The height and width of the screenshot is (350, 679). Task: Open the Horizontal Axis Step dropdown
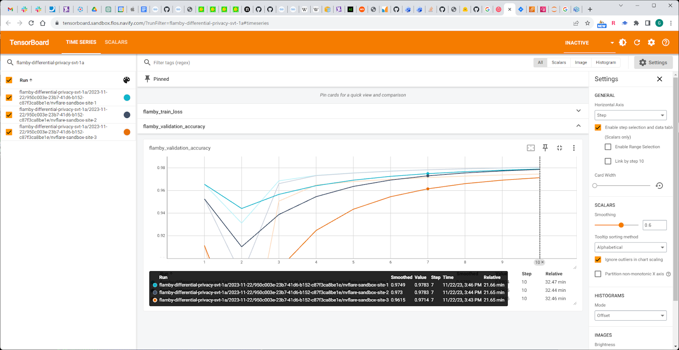(630, 115)
